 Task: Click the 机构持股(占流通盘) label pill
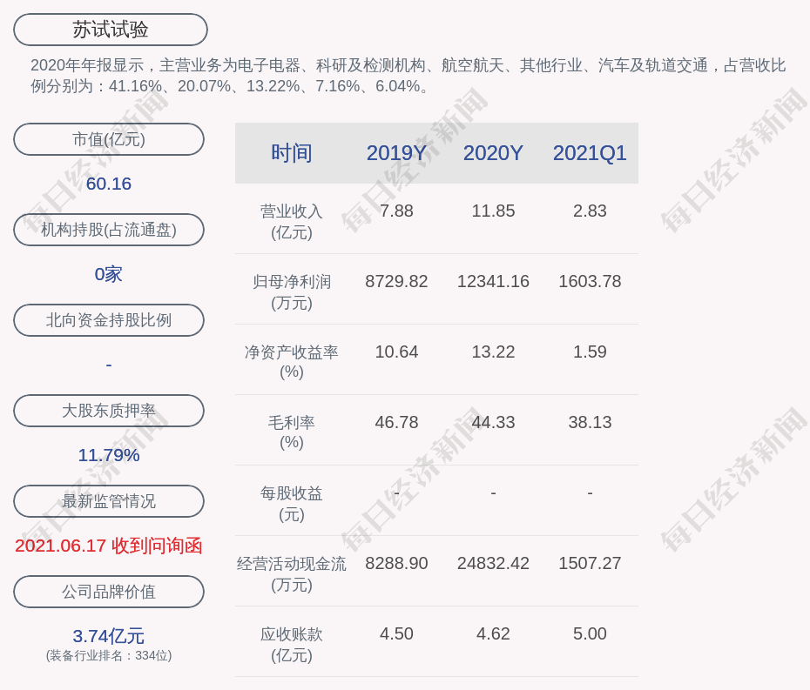click(x=109, y=230)
